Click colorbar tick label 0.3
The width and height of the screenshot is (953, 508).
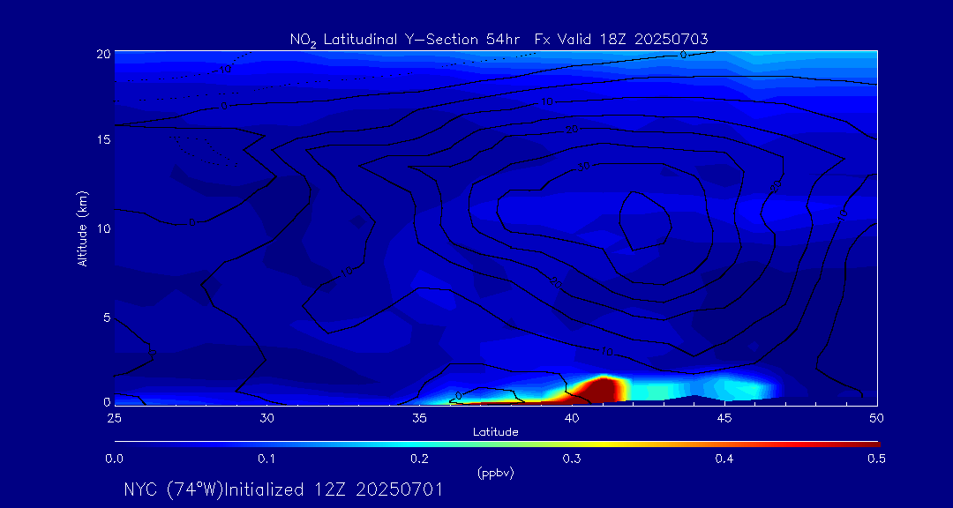[572, 459]
